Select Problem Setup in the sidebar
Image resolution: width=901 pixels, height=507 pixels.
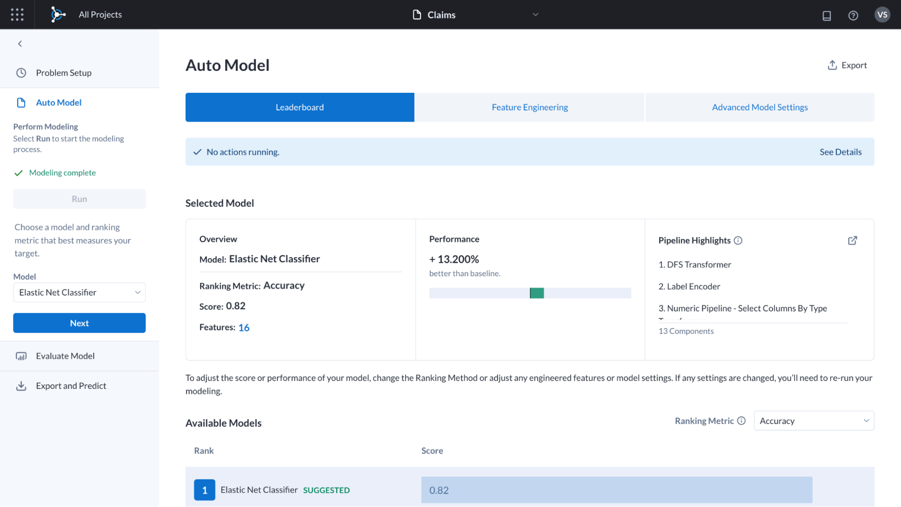point(64,73)
